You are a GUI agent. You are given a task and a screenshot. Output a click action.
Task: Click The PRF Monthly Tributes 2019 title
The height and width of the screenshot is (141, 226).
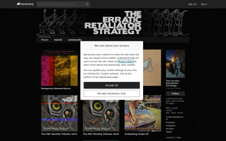(x=59, y=134)
